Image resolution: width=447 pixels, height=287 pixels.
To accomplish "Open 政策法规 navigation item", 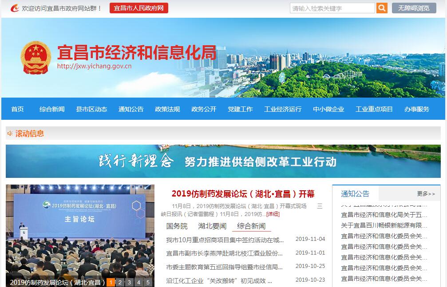I will click(x=167, y=109).
